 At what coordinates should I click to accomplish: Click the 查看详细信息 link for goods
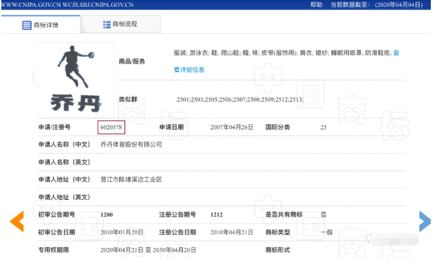point(189,69)
